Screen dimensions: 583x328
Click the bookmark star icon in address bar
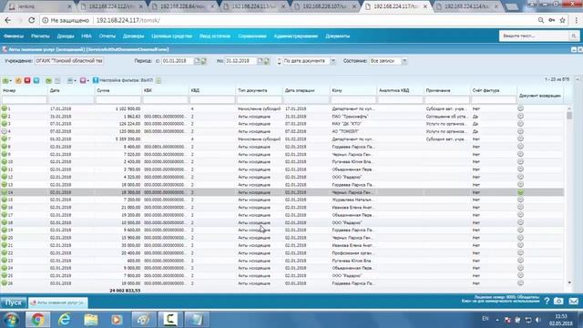pos(563,20)
